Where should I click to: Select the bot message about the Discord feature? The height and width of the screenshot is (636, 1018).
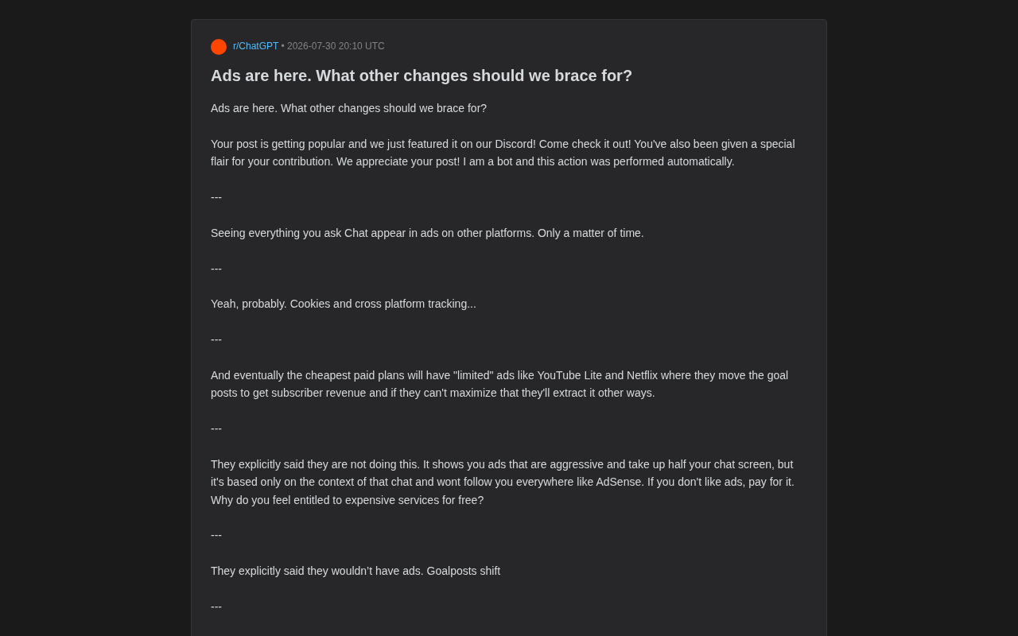pyautogui.click(x=503, y=153)
